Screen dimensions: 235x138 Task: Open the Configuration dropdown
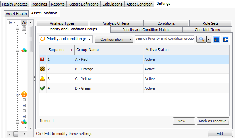[114, 39]
